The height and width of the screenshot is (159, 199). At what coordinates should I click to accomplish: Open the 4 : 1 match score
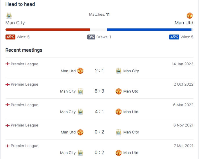coord(99,112)
